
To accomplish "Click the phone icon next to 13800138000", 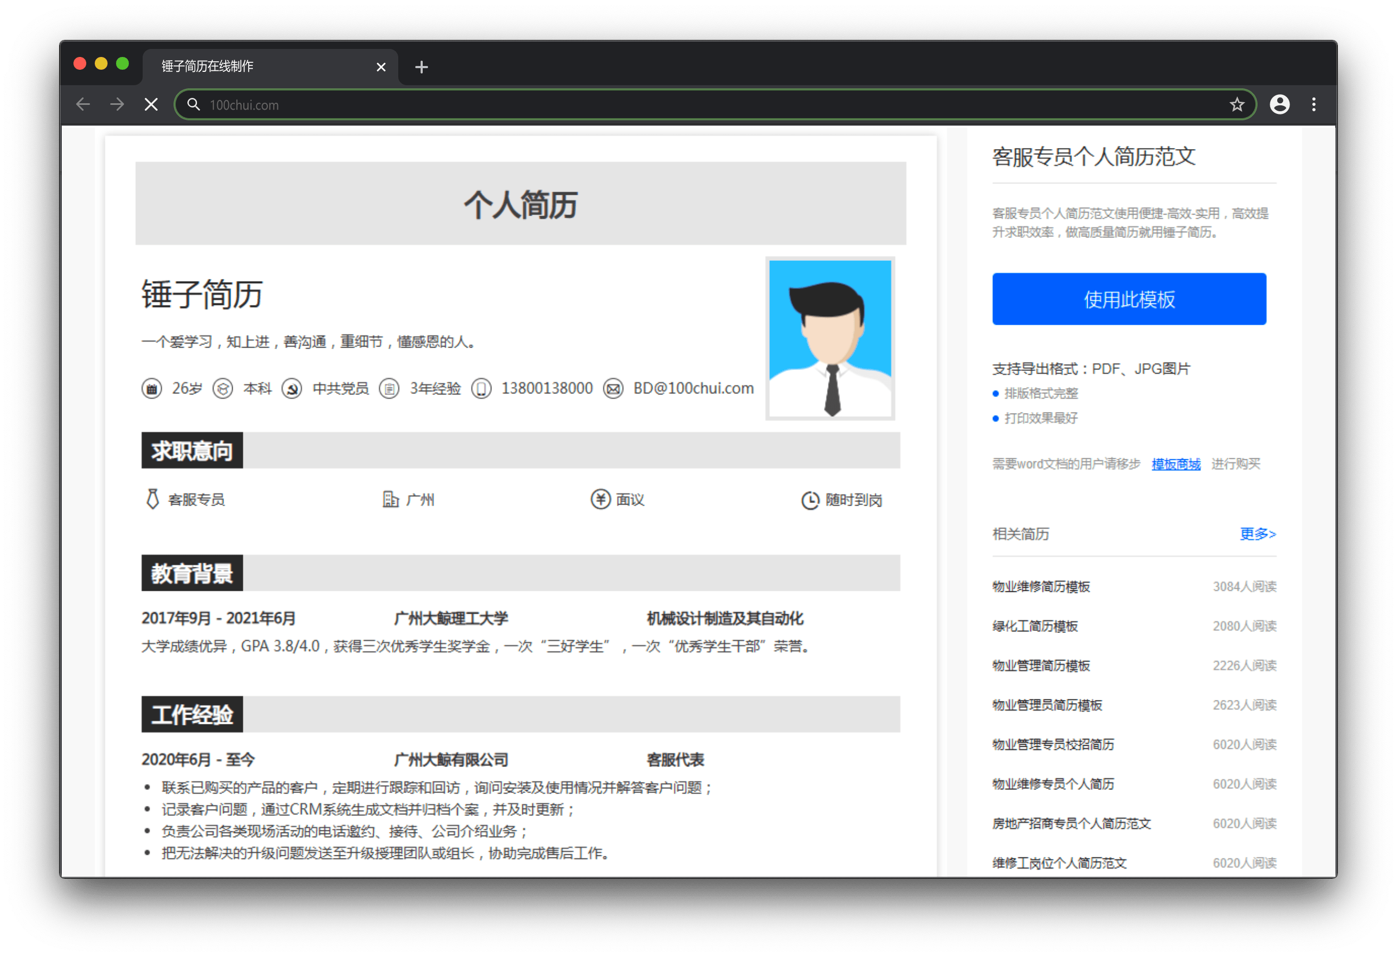I will tap(481, 389).
